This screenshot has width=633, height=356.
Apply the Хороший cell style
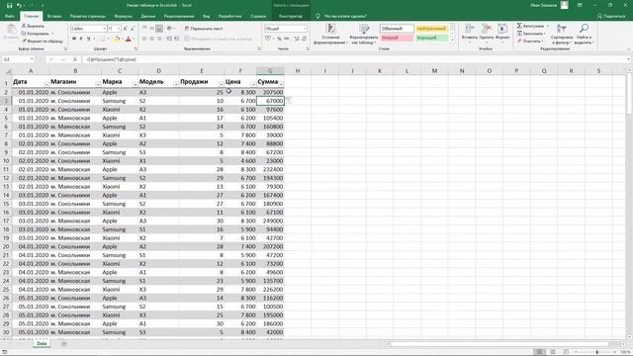431,38
